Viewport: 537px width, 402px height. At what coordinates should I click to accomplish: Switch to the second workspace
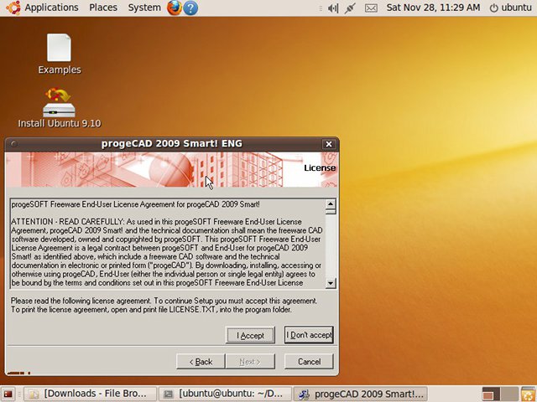[509, 394]
